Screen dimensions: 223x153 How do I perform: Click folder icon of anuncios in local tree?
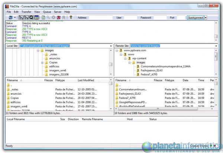tap(46, 58)
